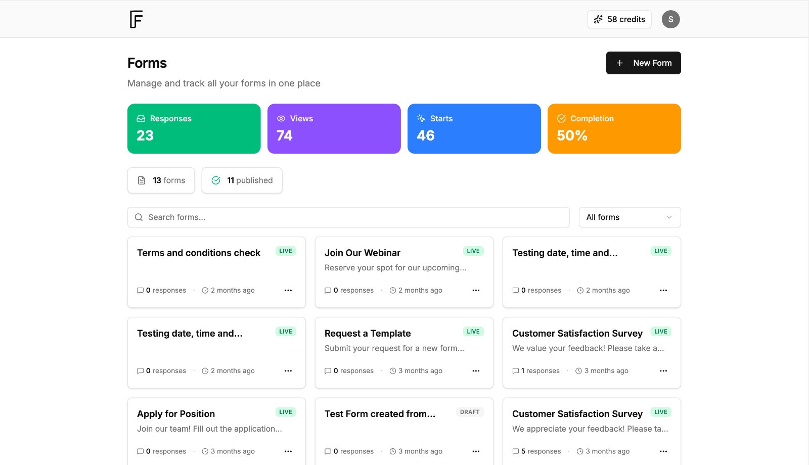Image resolution: width=809 pixels, height=465 pixels.
Task: Click inbox icon on Responses card
Action: pyautogui.click(x=141, y=118)
